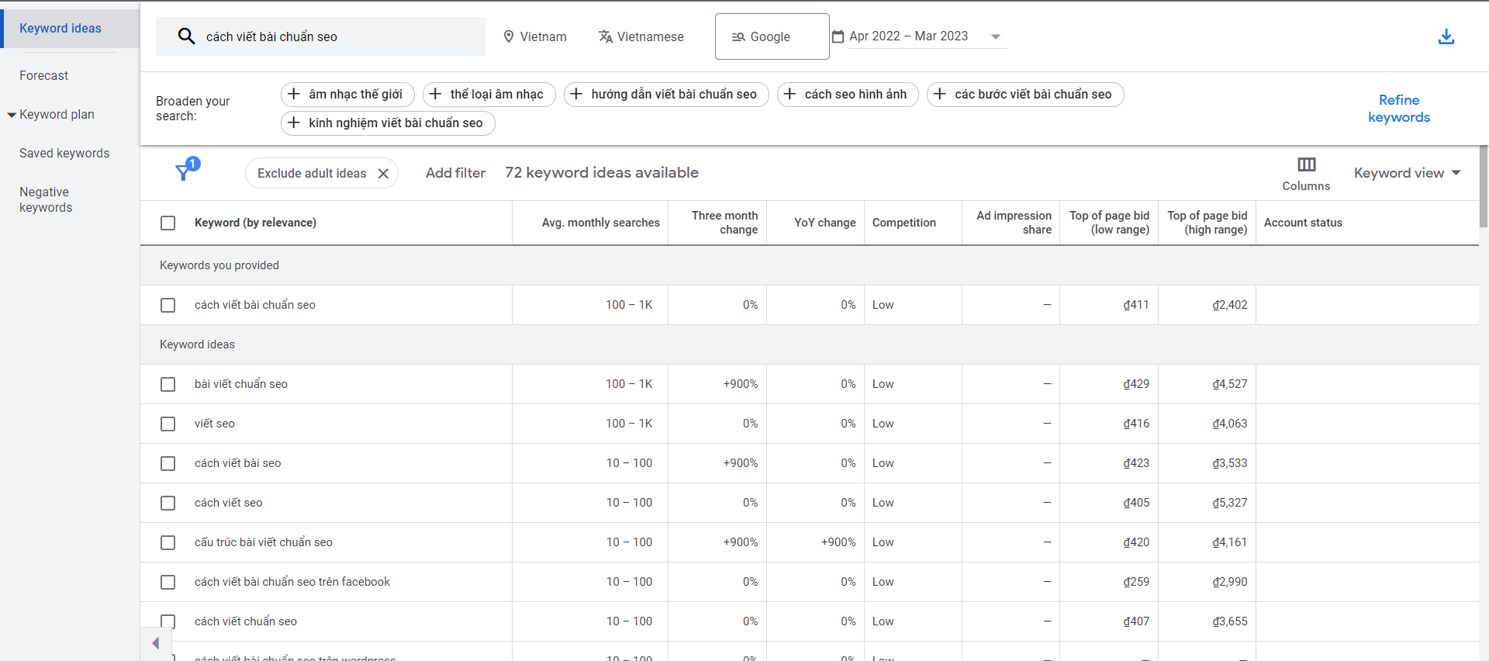Click the Columns icon

[x=1306, y=164]
